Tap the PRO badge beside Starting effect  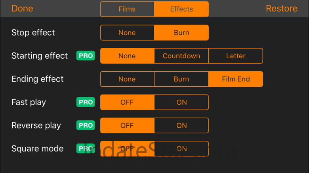pyautogui.click(x=86, y=56)
